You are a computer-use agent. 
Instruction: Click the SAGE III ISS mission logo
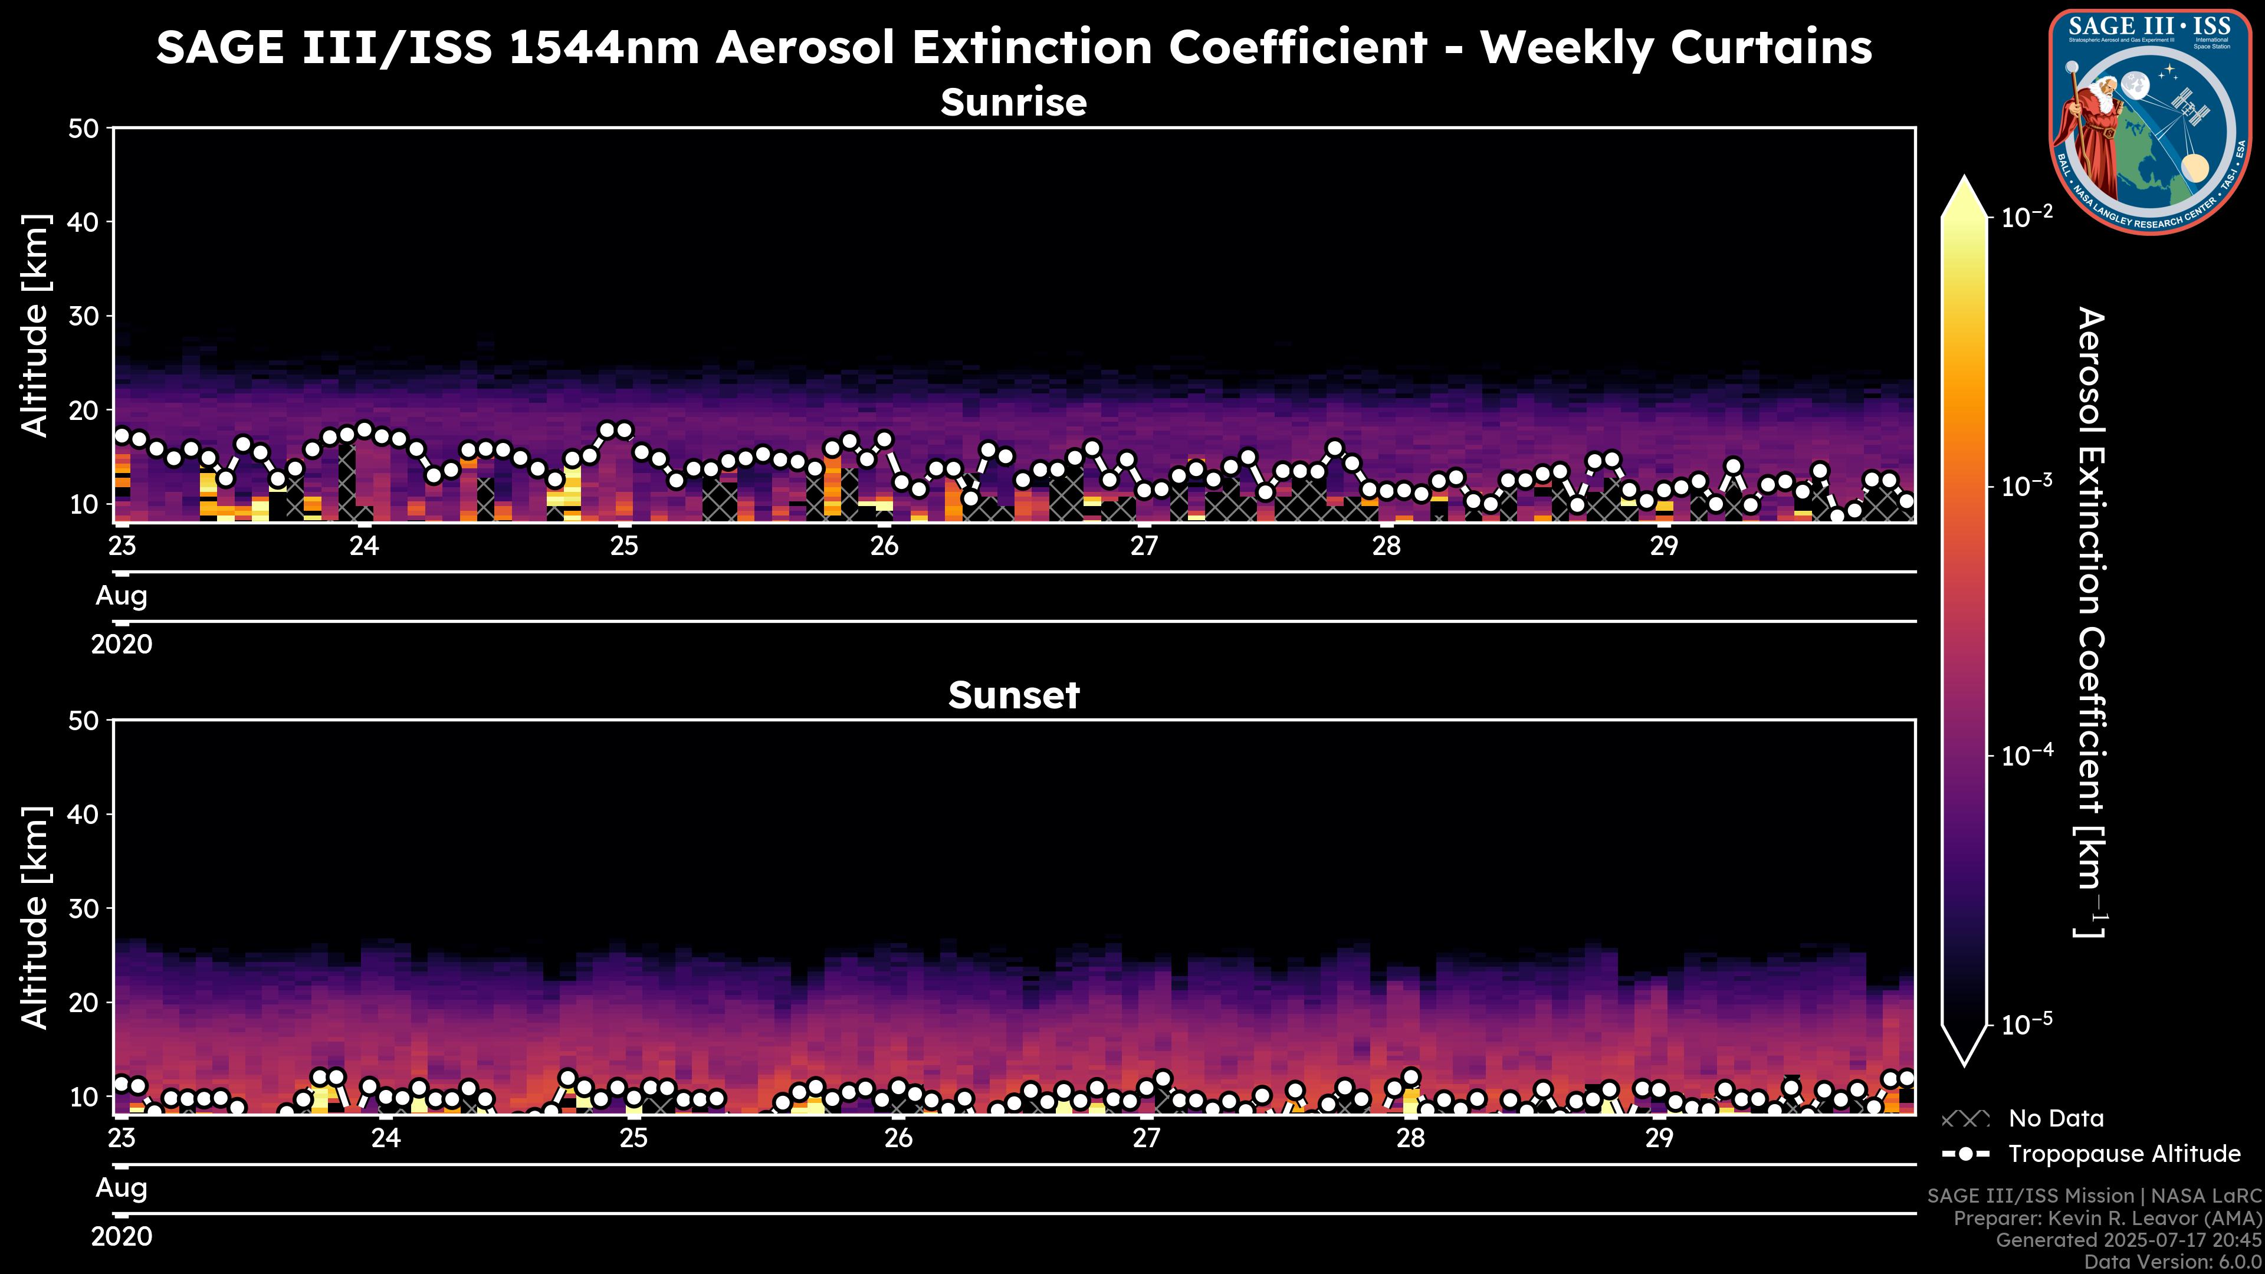(x=2151, y=122)
